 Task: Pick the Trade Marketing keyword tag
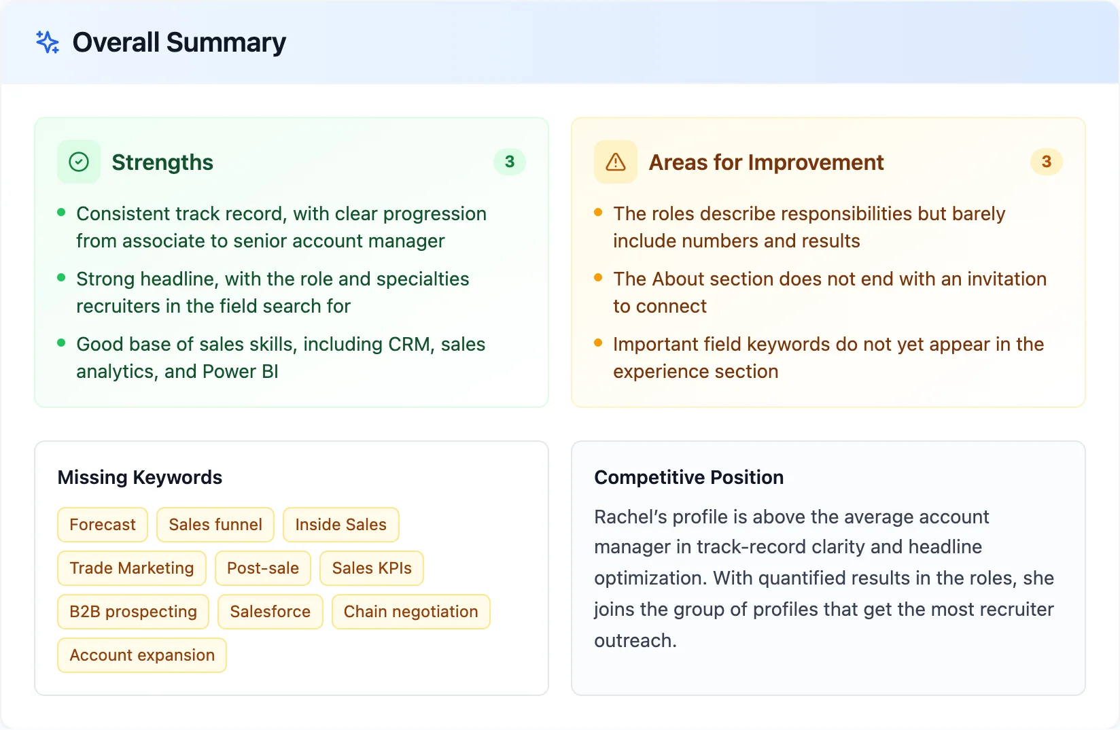[132, 568]
